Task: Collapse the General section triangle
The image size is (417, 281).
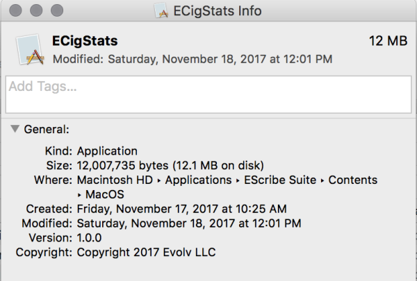Action: (15, 129)
